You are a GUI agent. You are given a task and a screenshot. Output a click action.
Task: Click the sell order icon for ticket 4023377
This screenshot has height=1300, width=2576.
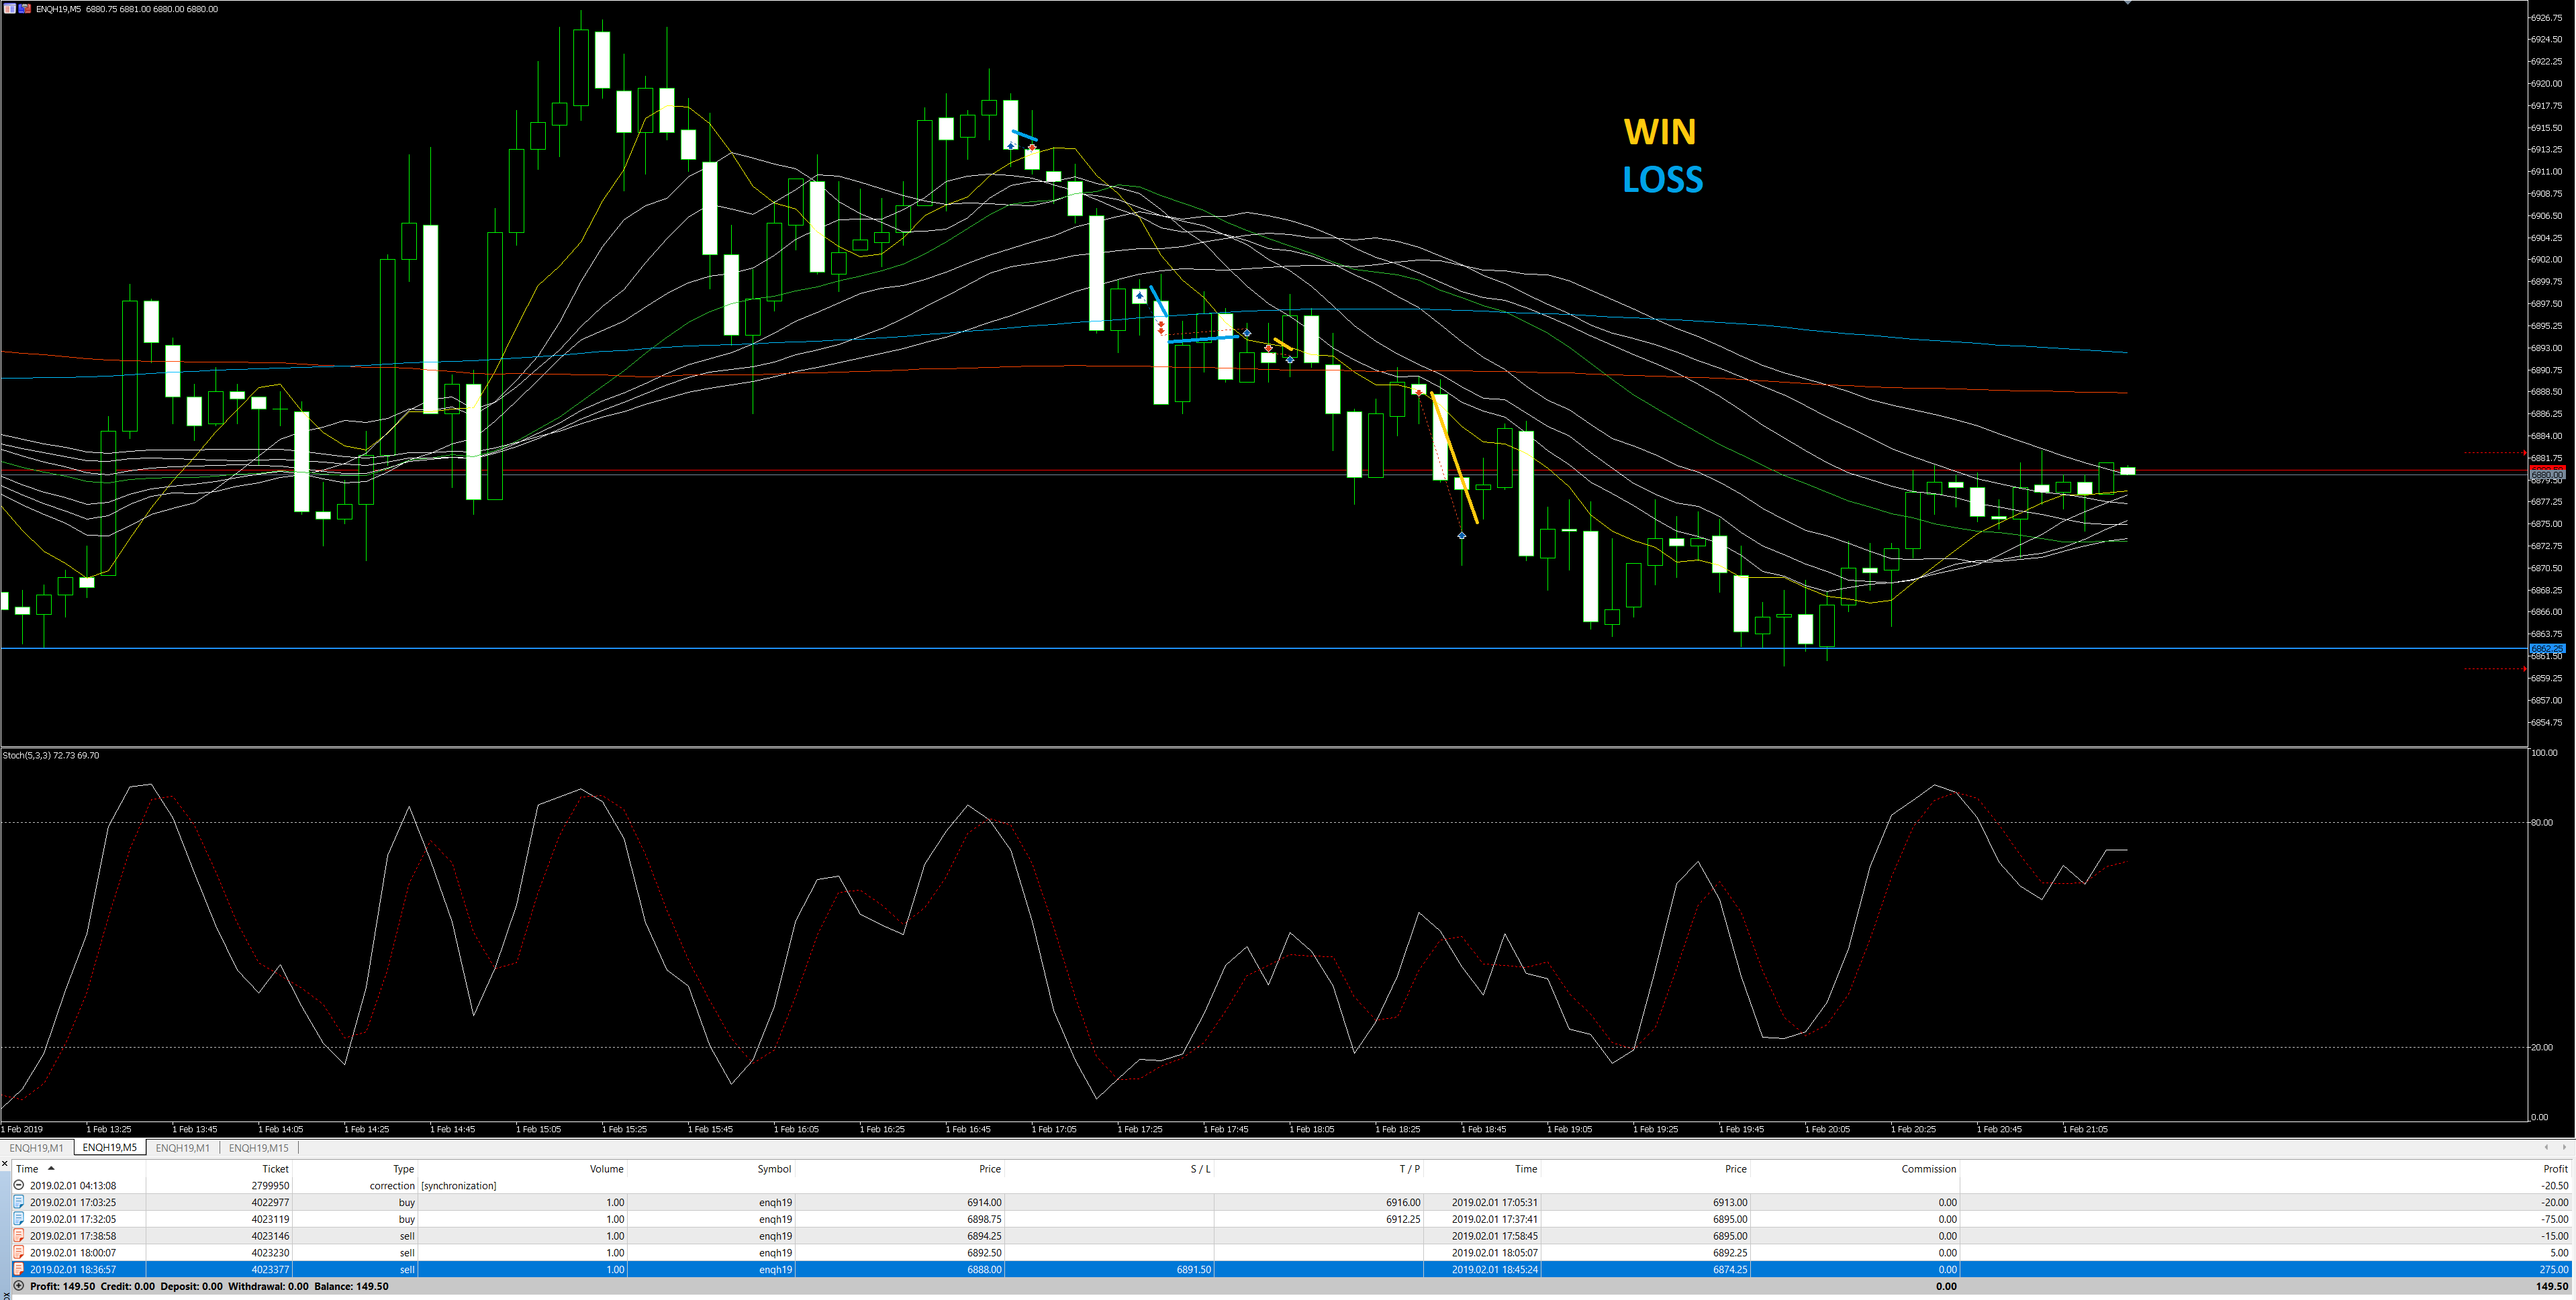[18, 1269]
